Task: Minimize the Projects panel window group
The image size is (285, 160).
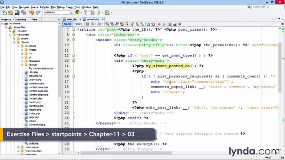Action: click(x=59, y=20)
